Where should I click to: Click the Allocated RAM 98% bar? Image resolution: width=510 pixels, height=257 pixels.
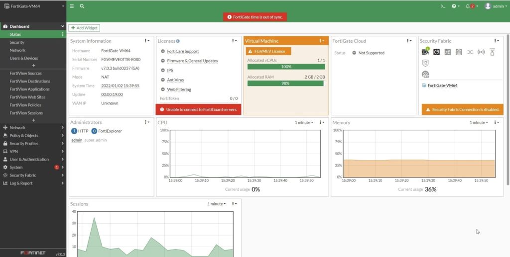286,83
